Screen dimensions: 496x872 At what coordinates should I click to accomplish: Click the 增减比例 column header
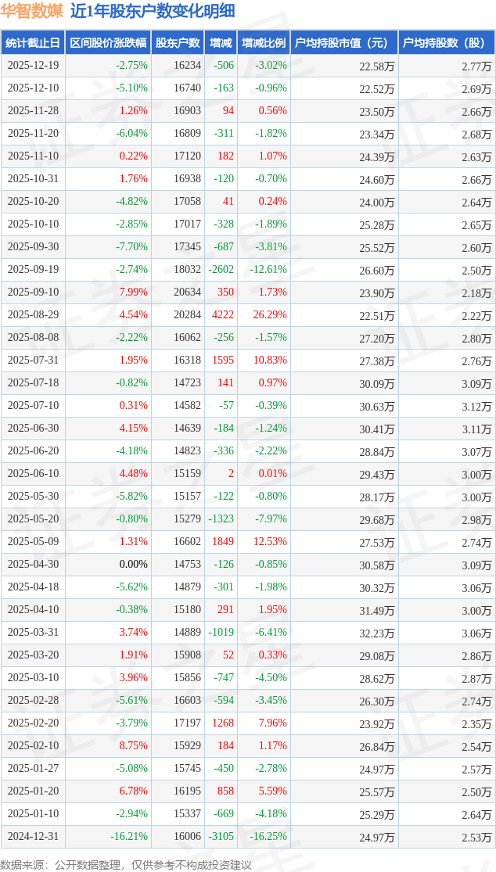point(264,43)
